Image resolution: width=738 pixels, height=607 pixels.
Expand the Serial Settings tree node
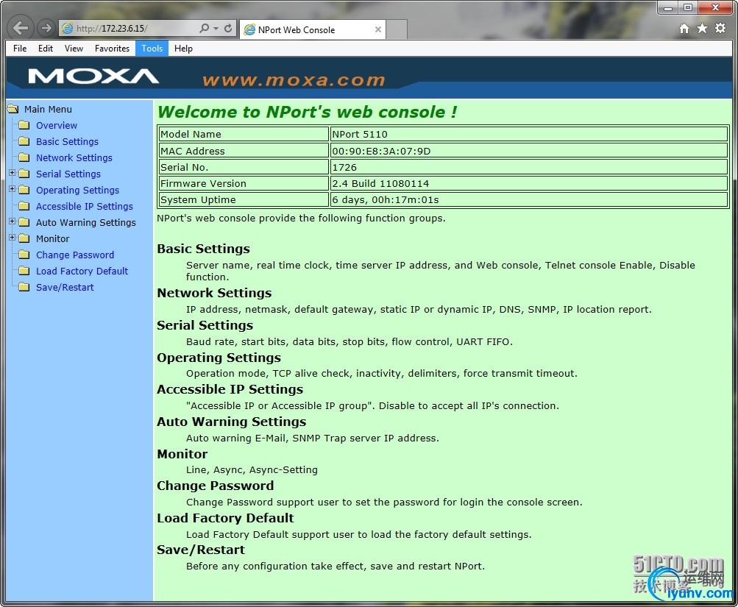[13, 173]
